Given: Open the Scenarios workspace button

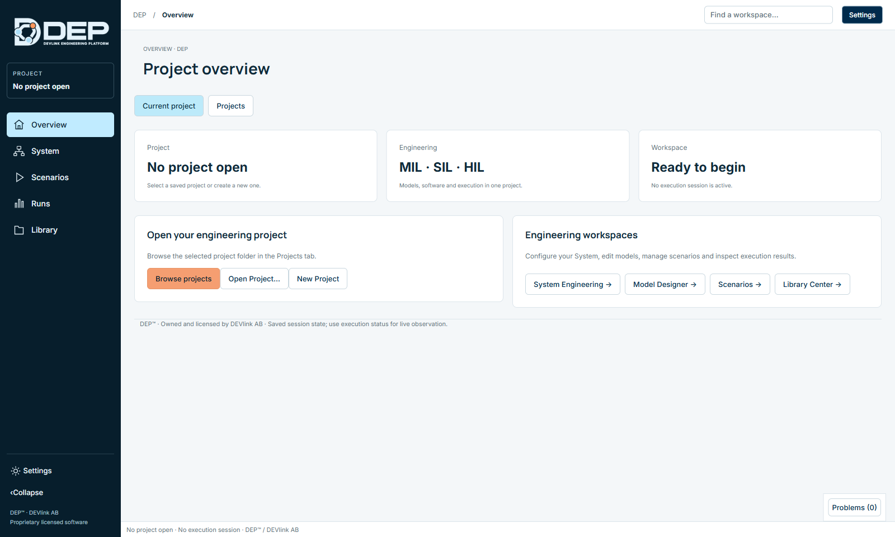Looking at the screenshot, I should tap(740, 284).
